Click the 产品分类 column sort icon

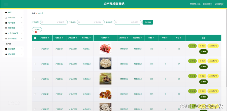pos(76,38)
